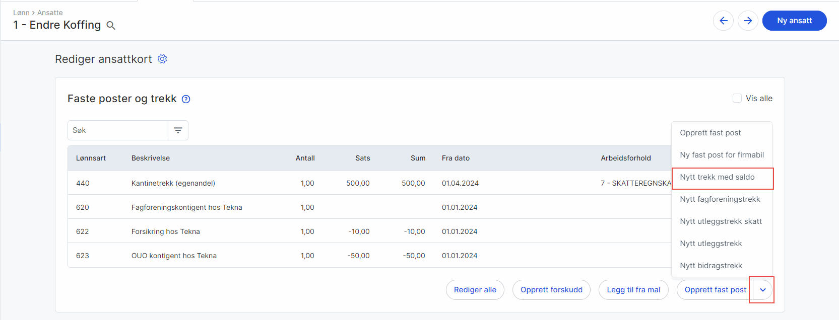Click the search magnifier next to employee name
The width and height of the screenshot is (839, 320).
click(x=111, y=26)
